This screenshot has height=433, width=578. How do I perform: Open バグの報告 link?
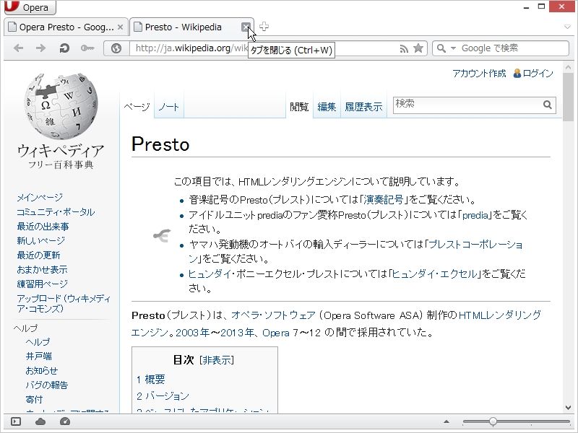click(47, 385)
